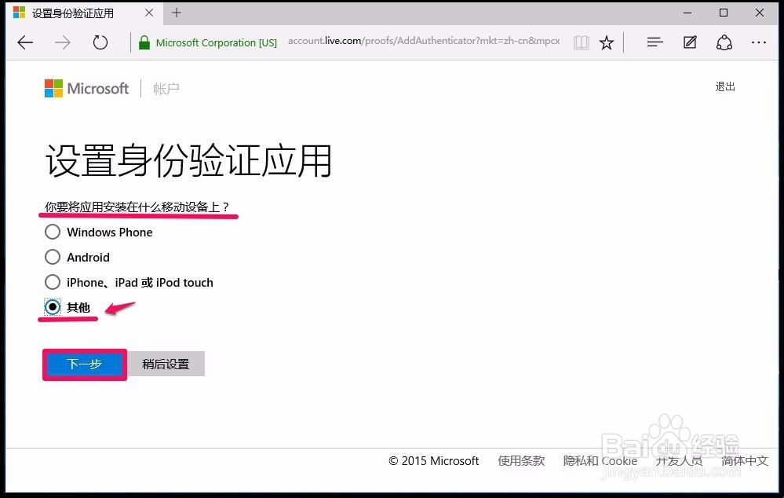Select iPhone, iPad 或 iPod touch option
The width and height of the screenshot is (784, 498).
point(53,282)
